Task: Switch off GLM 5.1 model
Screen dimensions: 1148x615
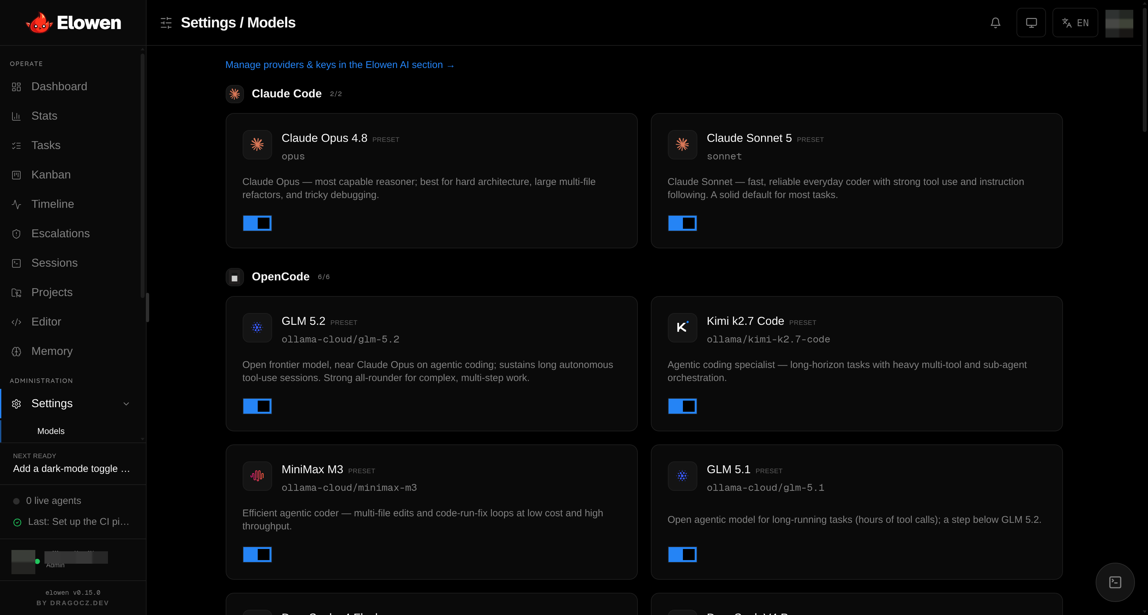Action: tap(682, 555)
